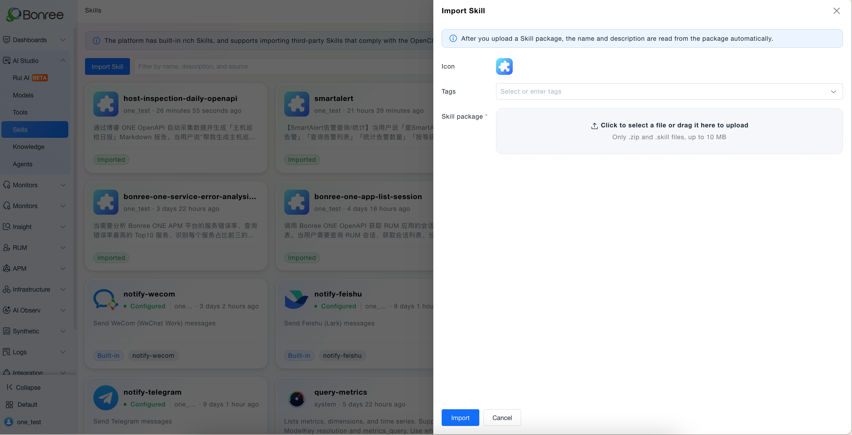Expand the Infrastructure menu chevron

(x=63, y=289)
